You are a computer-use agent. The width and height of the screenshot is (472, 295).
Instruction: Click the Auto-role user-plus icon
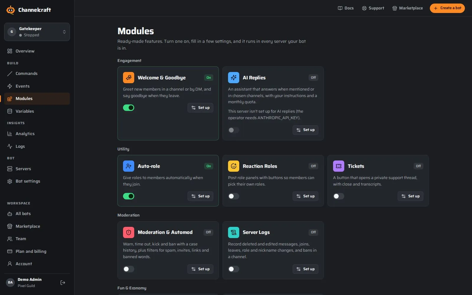(129, 166)
